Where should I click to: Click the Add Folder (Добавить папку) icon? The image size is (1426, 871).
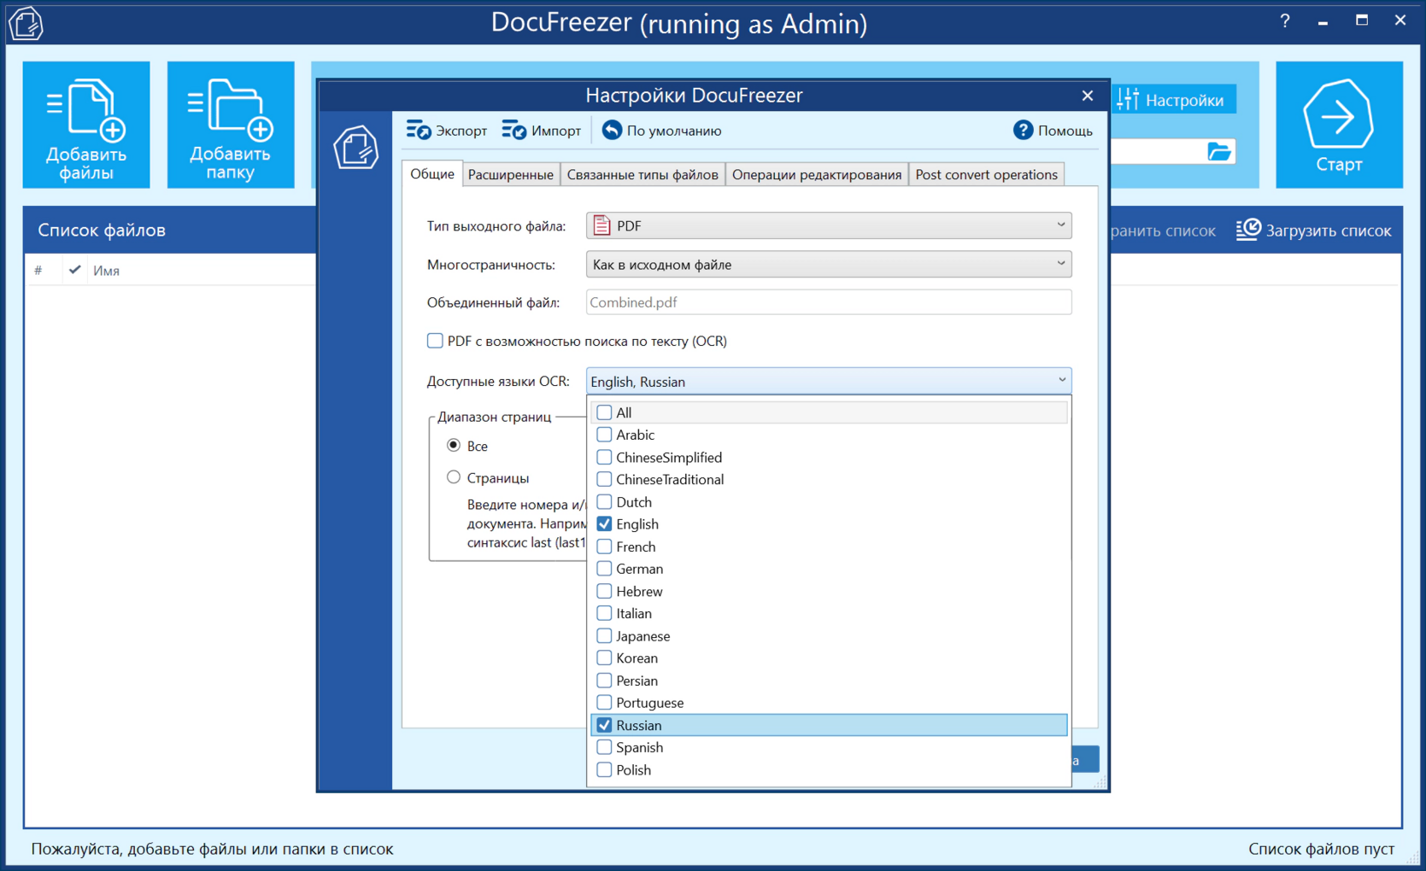[x=231, y=125]
